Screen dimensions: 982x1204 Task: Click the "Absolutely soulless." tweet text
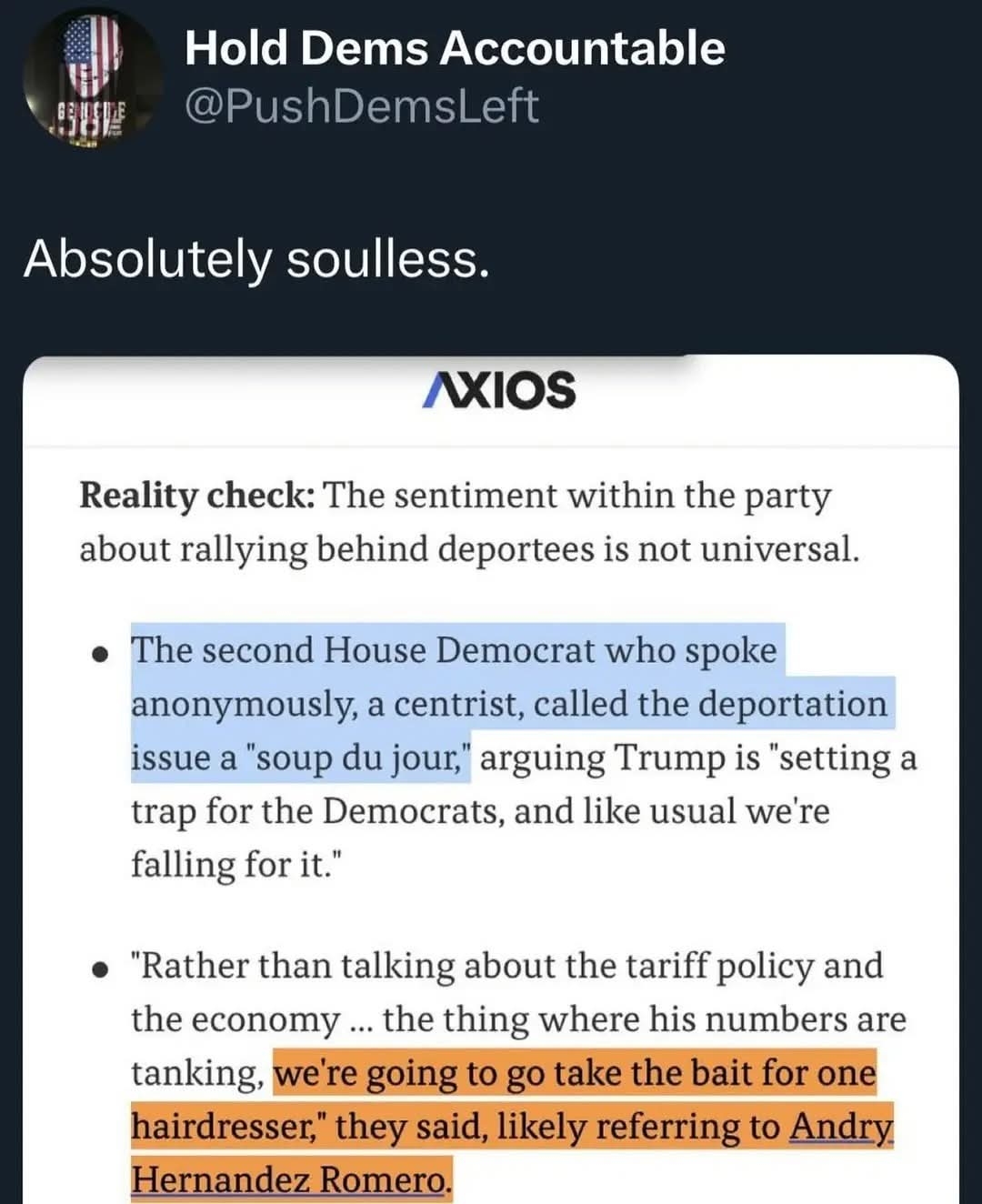pos(256,259)
